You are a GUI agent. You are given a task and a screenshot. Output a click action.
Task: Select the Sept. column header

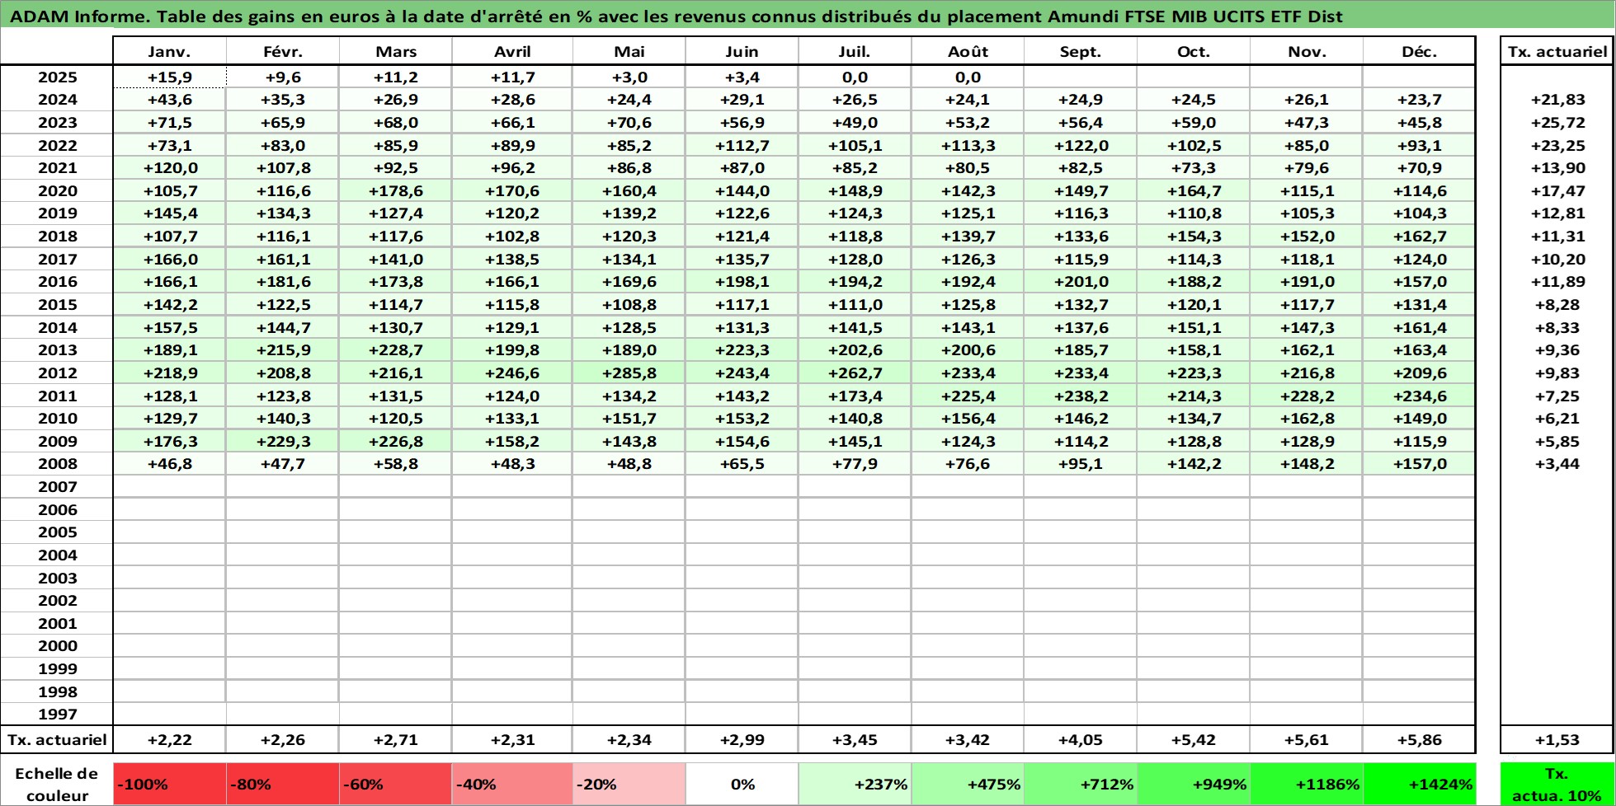1081,51
